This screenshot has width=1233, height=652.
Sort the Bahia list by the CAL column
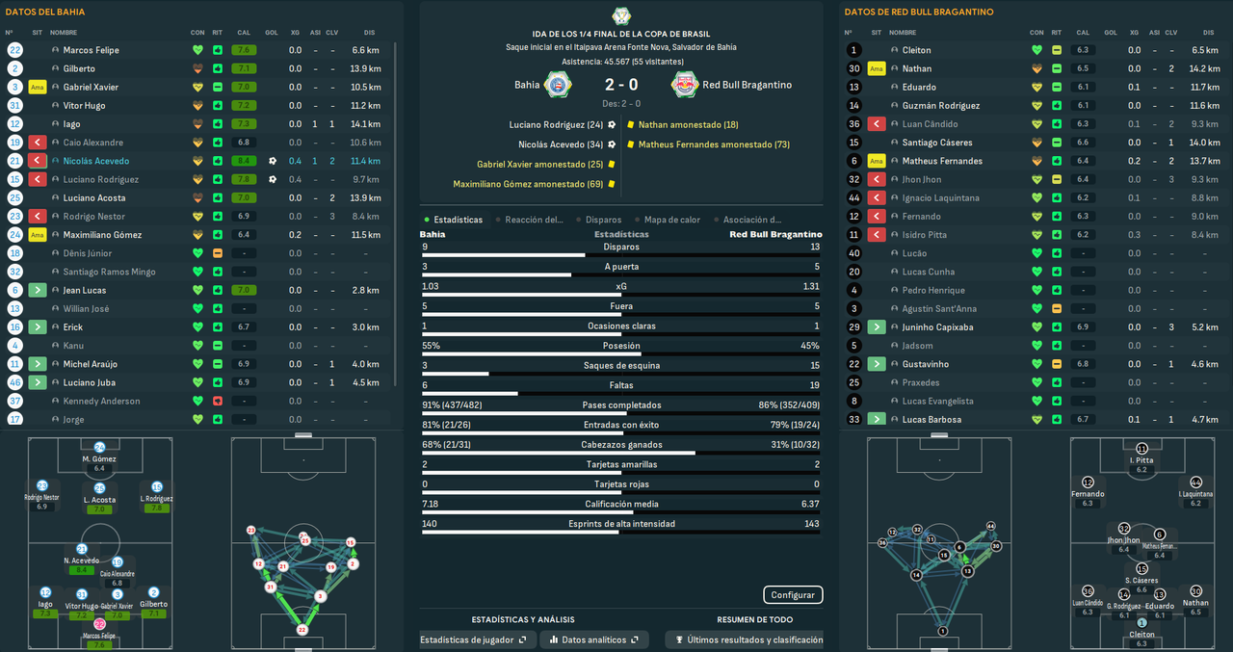(x=245, y=33)
